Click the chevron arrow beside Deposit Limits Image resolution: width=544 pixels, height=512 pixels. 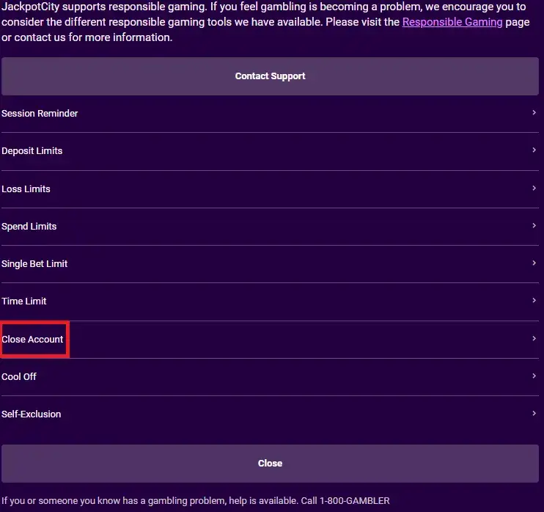click(534, 150)
